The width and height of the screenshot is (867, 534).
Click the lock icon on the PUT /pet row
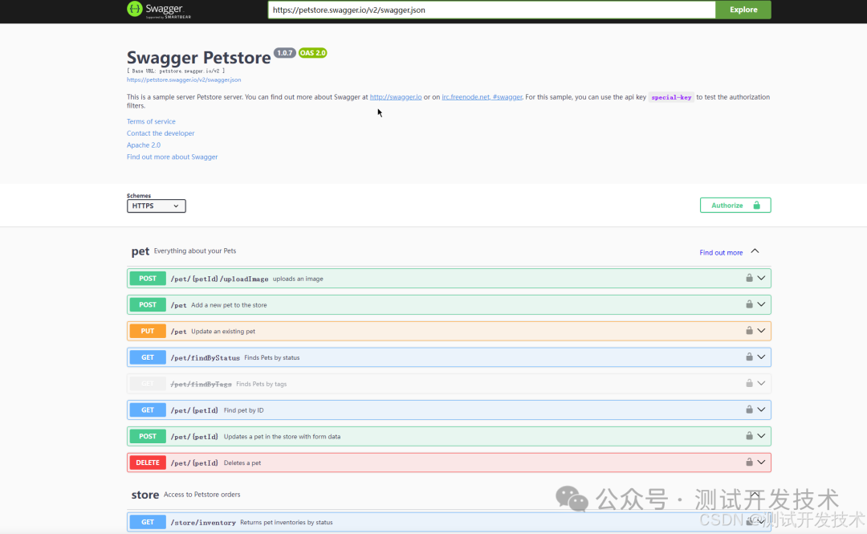coord(749,330)
